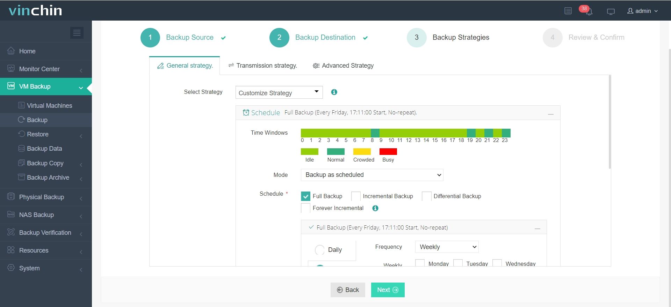
Task: Click the Backup Archive box icon
Action: tap(21, 177)
